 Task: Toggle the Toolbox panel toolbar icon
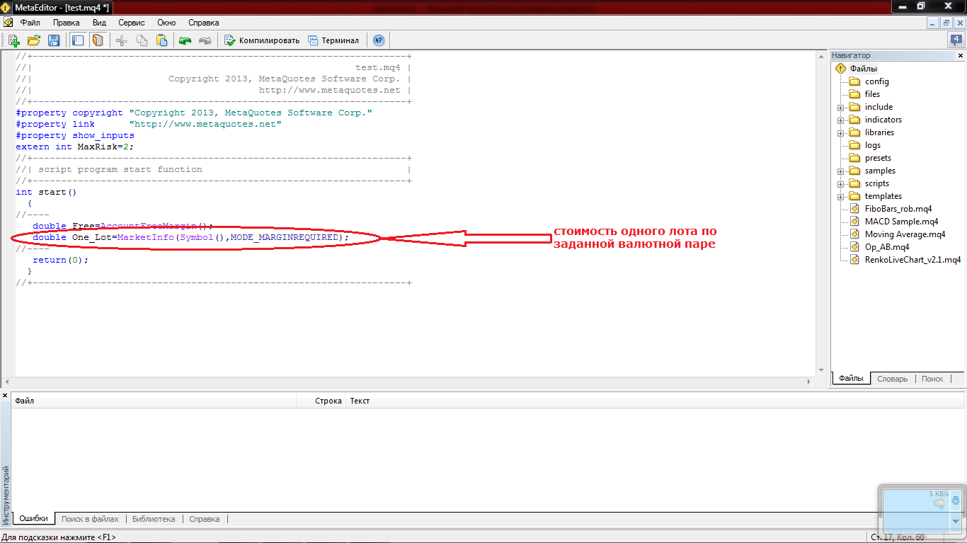click(x=98, y=40)
